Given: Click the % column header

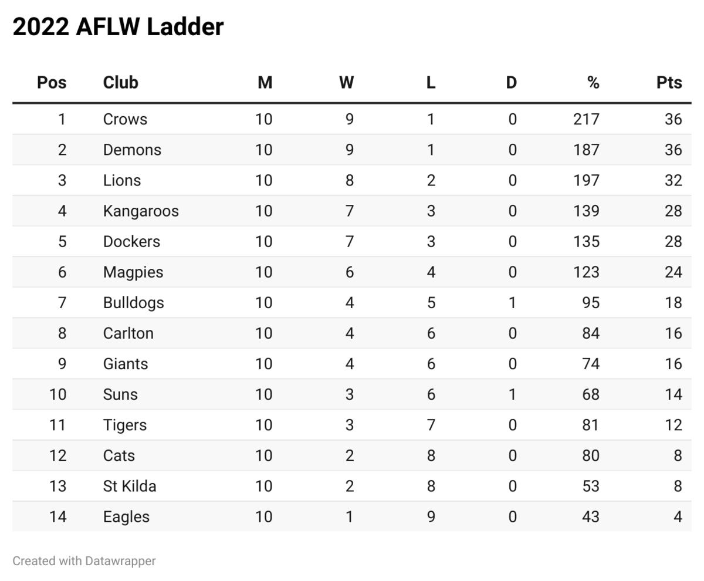Looking at the screenshot, I should coord(593,83).
